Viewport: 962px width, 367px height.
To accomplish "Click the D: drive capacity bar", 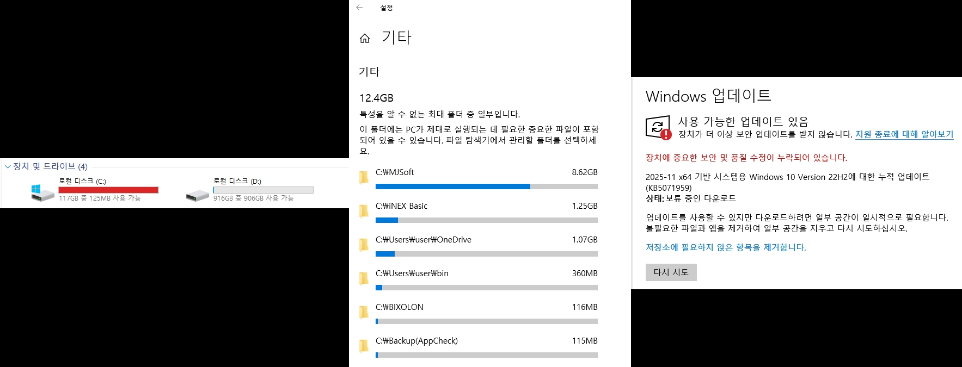I will tap(263, 190).
